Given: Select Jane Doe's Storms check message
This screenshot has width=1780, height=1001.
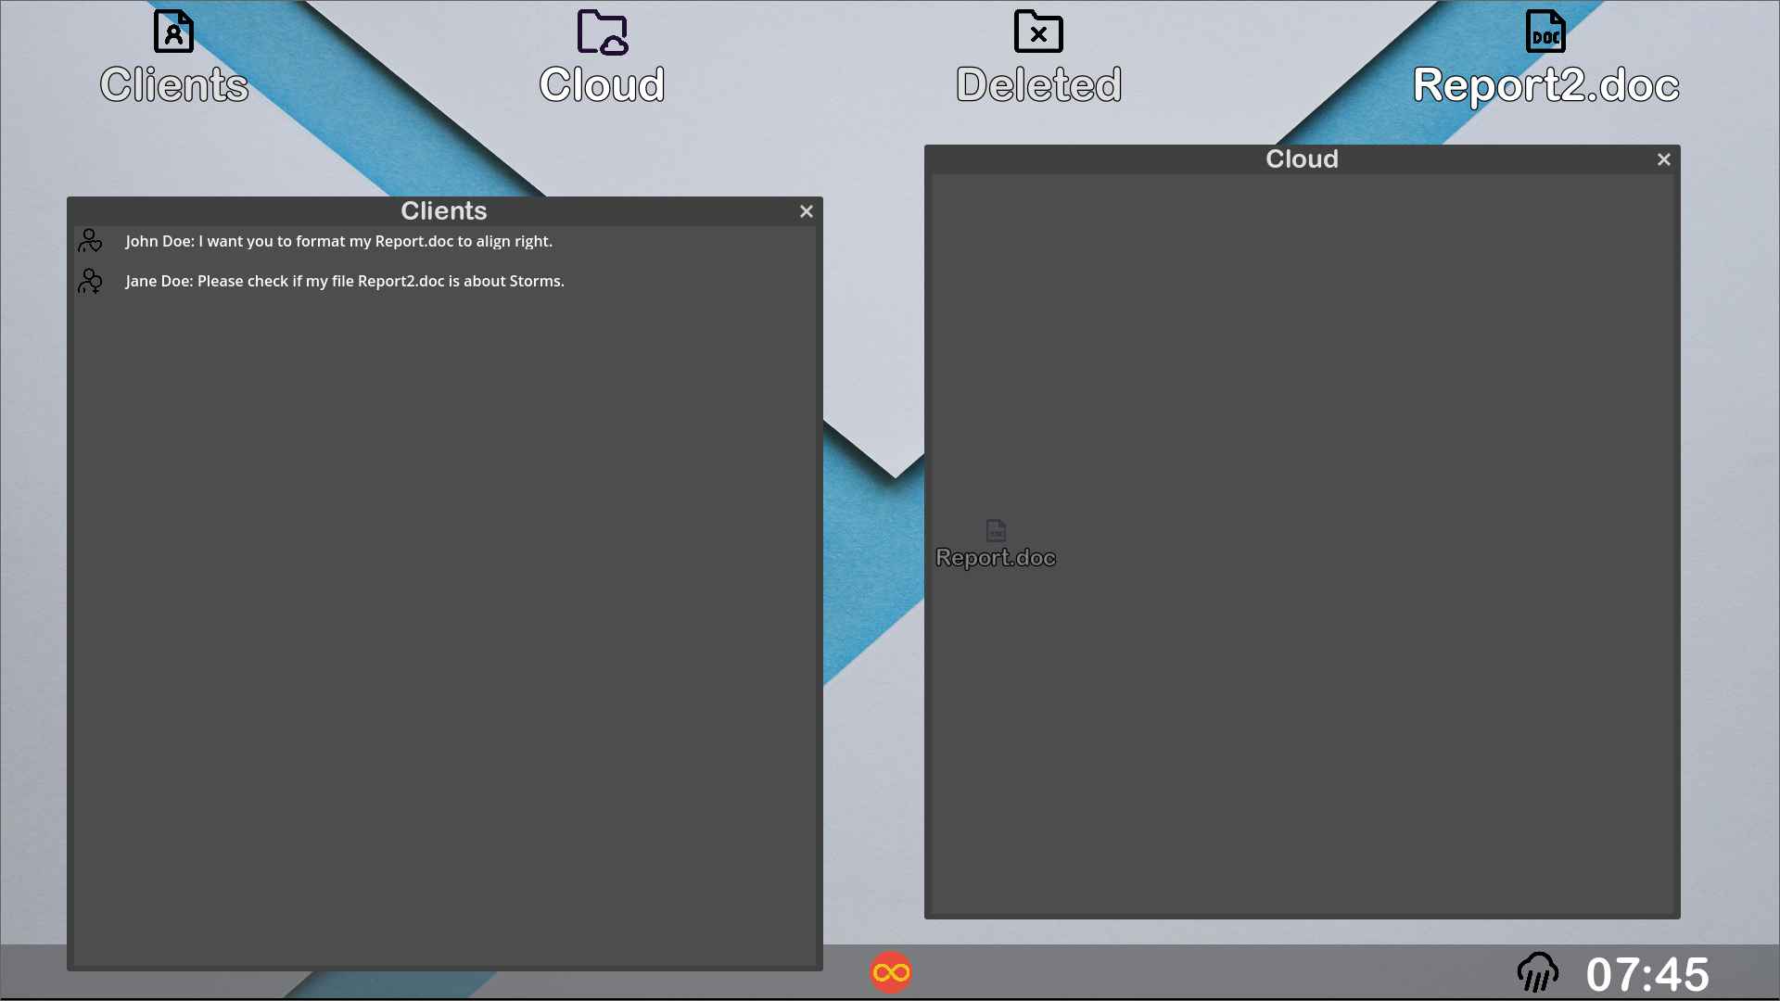Looking at the screenshot, I should pos(345,281).
